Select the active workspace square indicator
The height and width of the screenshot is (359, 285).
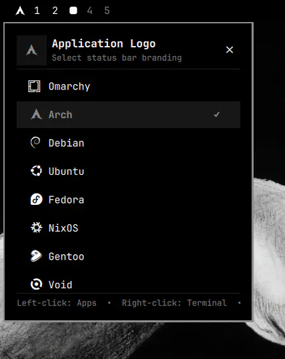pos(73,11)
